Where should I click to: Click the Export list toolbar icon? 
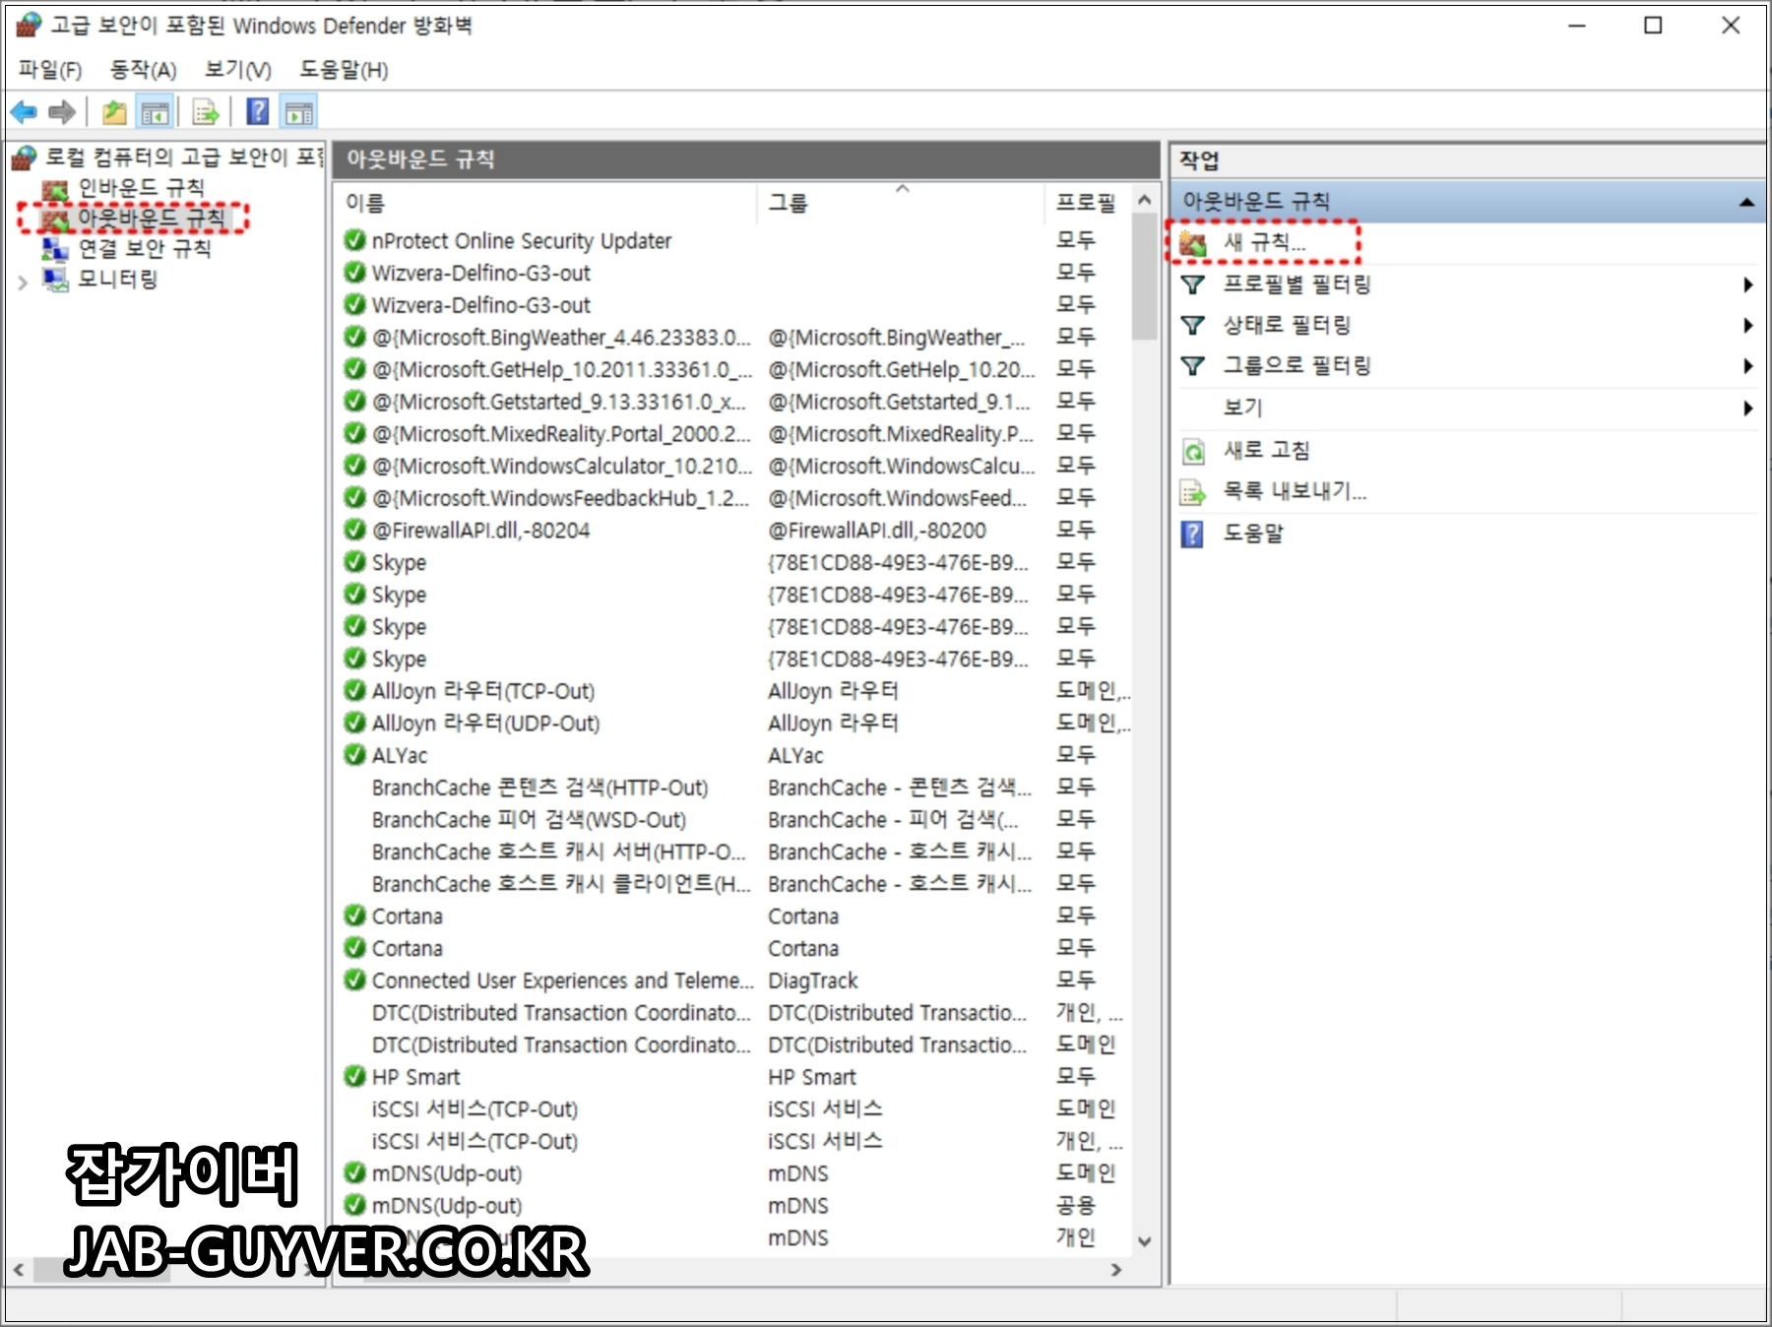[x=206, y=112]
